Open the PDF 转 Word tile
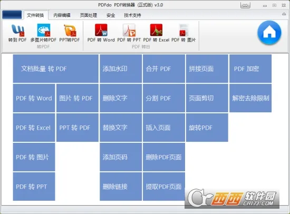Image resolution: width=290 pixels, height=214 pixels. (34, 98)
